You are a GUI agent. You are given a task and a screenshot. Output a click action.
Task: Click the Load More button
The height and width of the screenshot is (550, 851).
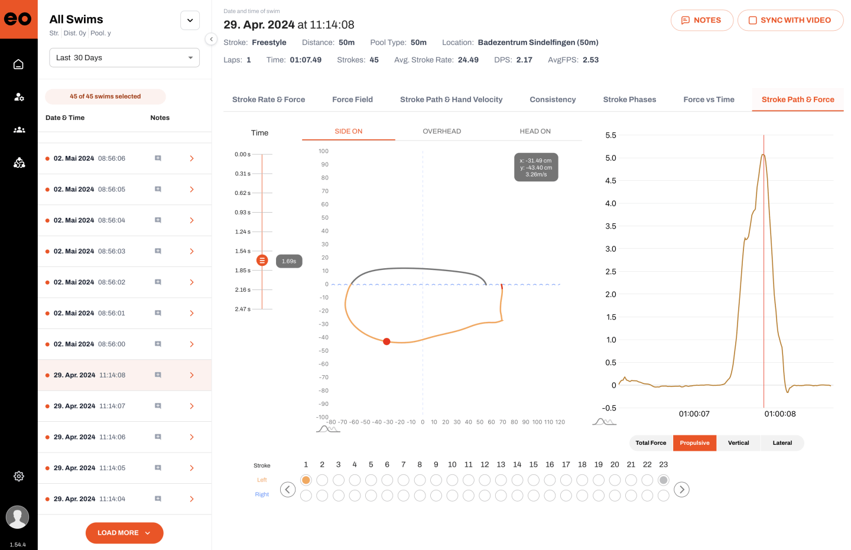(x=124, y=533)
